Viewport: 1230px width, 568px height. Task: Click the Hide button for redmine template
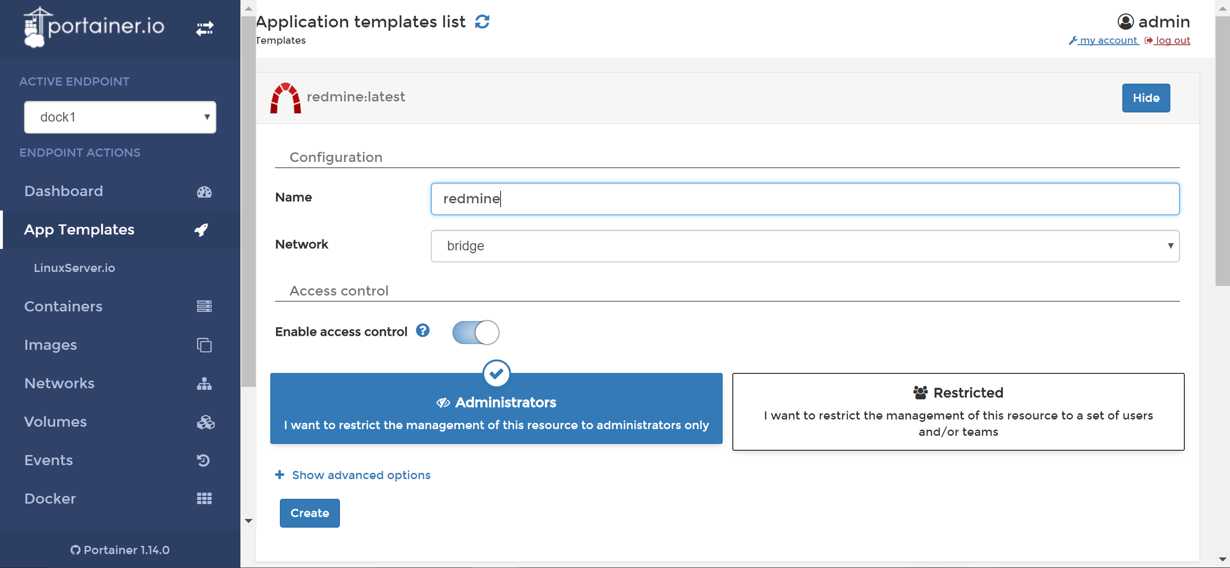coord(1146,98)
